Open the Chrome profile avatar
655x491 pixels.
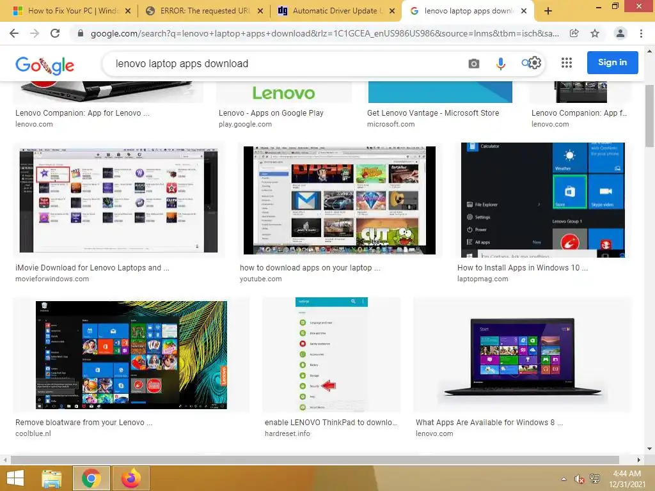[620, 33]
